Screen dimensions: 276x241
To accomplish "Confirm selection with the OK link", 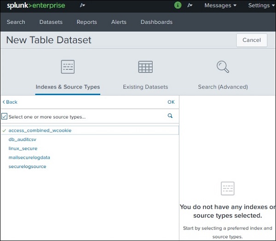I will click(171, 102).
